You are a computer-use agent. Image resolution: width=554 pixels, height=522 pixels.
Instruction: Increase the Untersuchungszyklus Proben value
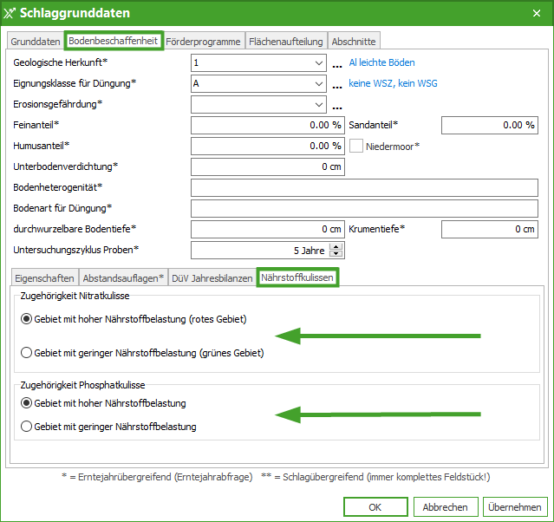(x=337, y=246)
